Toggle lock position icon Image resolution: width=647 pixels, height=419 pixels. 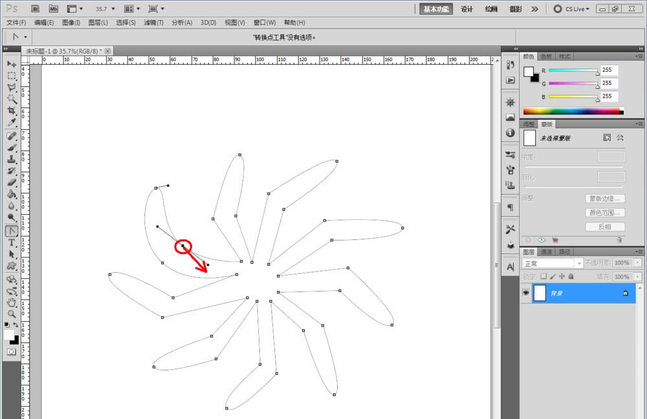[x=562, y=276]
